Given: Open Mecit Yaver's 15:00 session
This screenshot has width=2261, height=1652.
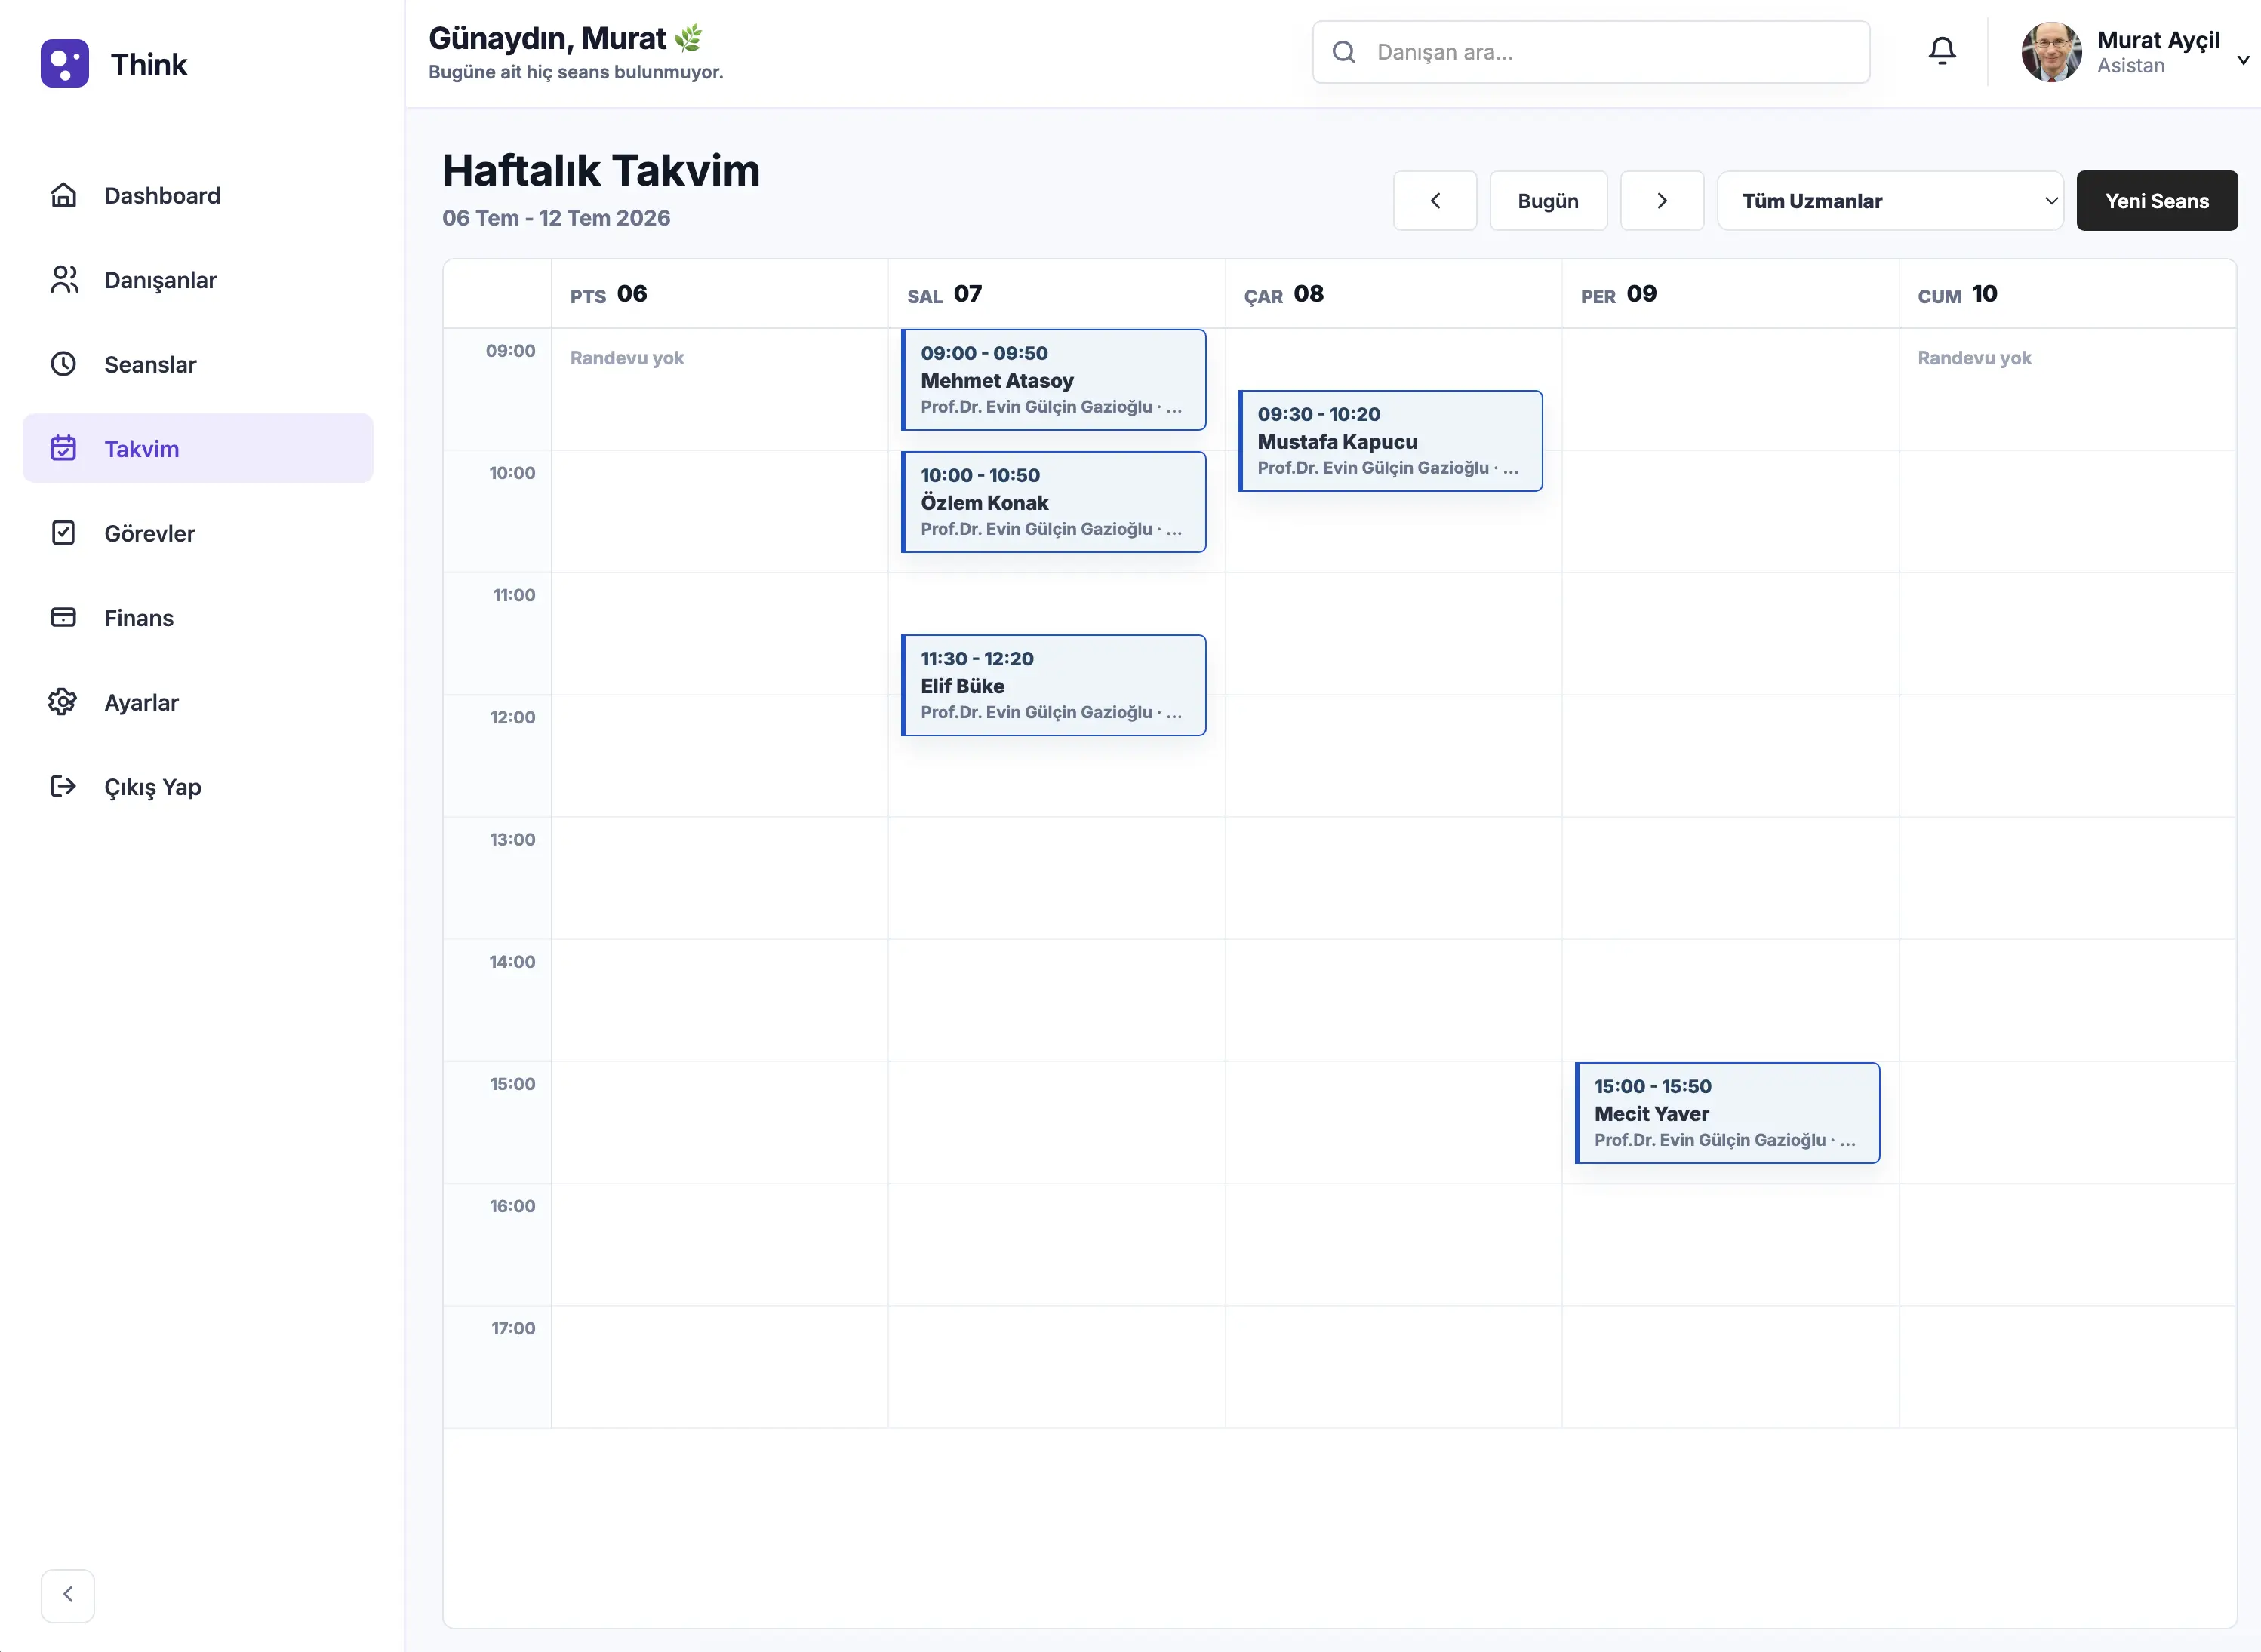Looking at the screenshot, I should point(1727,1113).
